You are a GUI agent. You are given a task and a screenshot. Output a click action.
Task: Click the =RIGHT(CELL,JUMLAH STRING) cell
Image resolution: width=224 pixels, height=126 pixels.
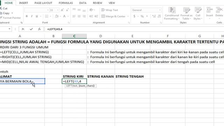coord(26,57)
